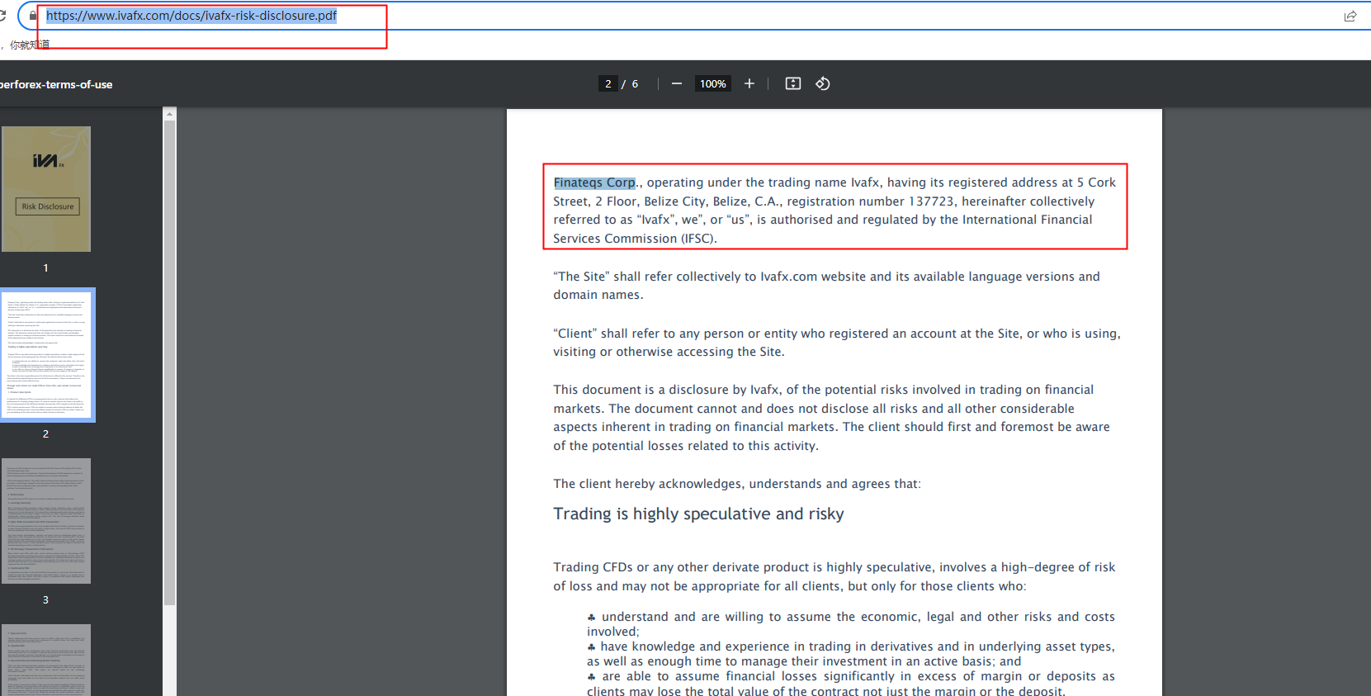The width and height of the screenshot is (1371, 696).
Task: Click the rotate counterclockwise icon
Action: [823, 83]
